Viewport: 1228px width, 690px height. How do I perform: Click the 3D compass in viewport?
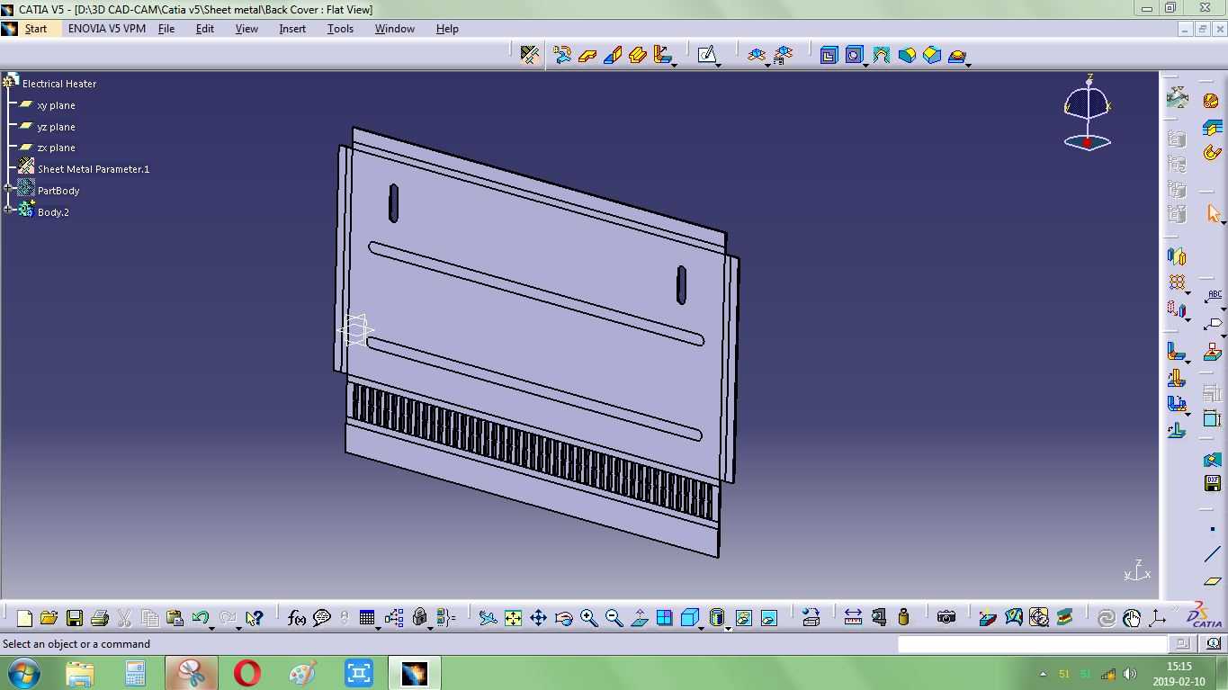tap(1087, 112)
